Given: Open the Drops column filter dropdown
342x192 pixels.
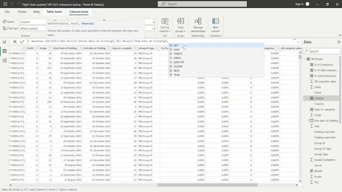Looking at the screenshot, I should click(50, 49).
